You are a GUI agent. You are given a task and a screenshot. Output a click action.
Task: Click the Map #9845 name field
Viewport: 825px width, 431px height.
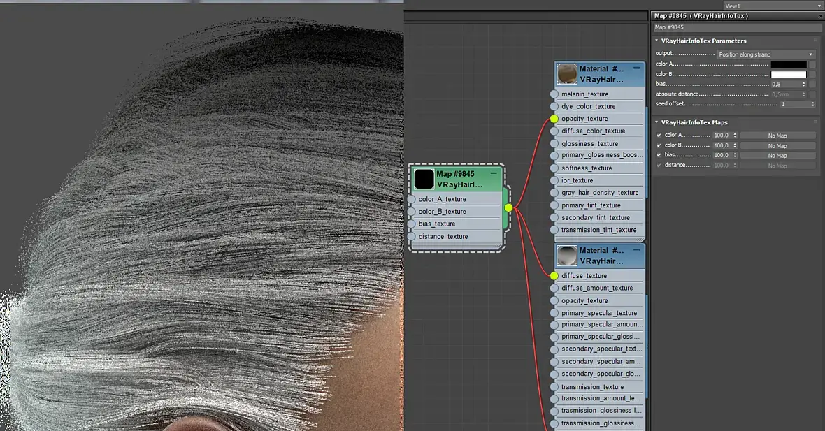coord(737,27)
